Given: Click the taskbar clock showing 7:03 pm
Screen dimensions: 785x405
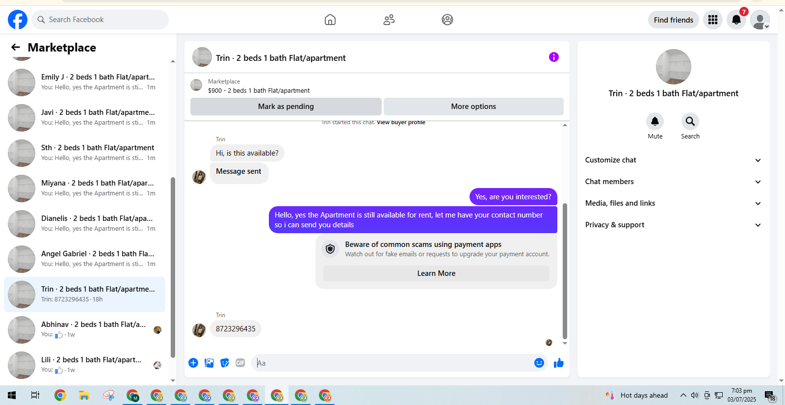Looking at the screenshot, I should click(x=741, y=395).
